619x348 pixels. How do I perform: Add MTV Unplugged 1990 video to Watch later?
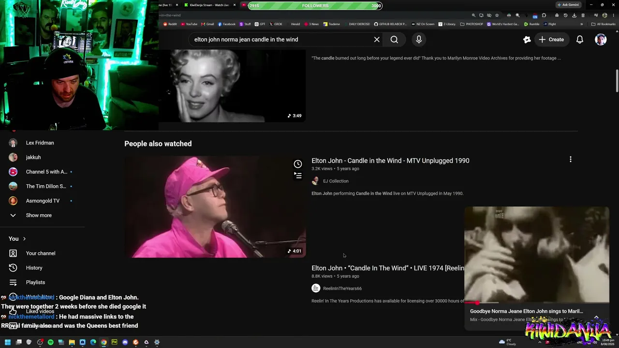pyautogui.click(x=298, y=164)
